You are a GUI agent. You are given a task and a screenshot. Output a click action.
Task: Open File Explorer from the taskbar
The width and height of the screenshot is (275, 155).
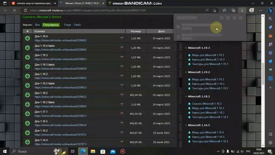(93, 151)
